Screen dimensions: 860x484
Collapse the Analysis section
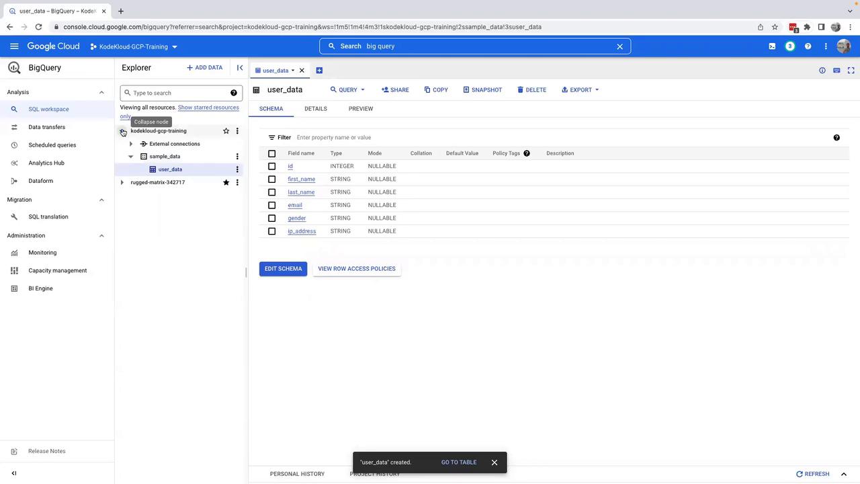(x=101, y=92)
